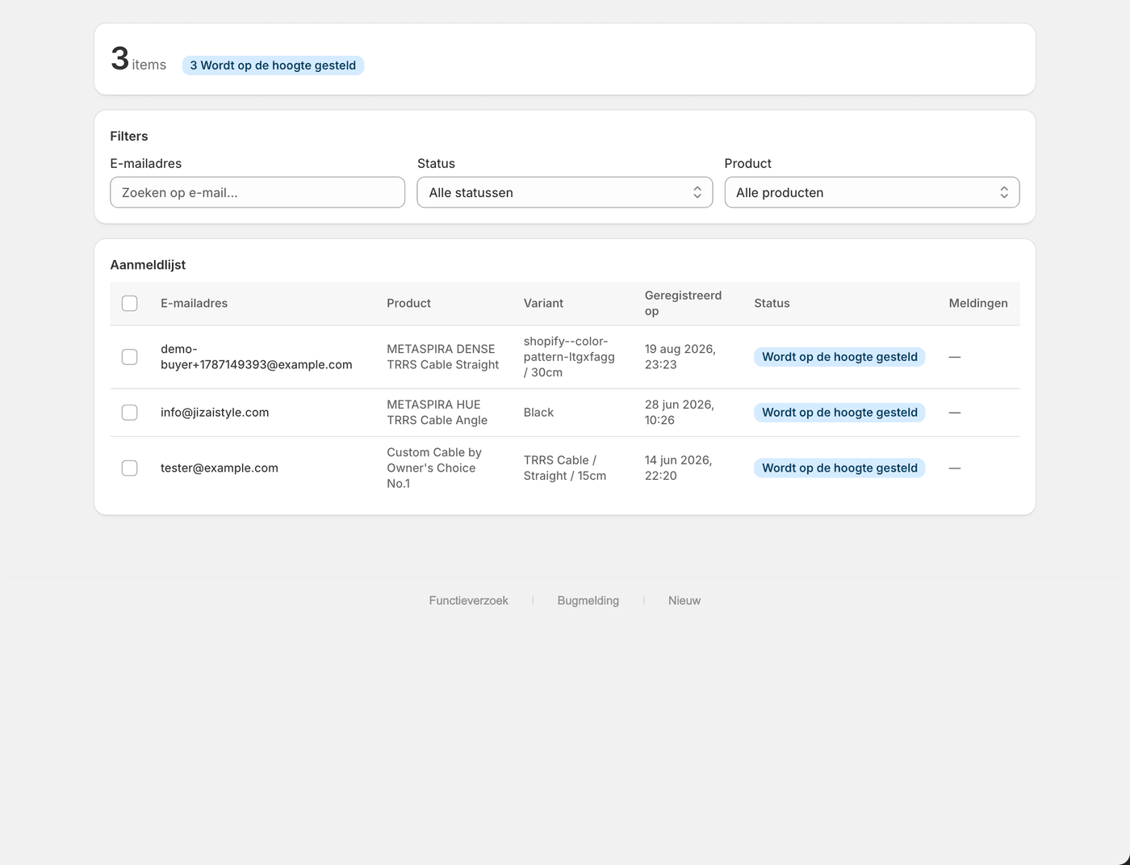Click the status badge for tester@example.com
Viewport: 1130px width, 865px height.
(839, 468)
